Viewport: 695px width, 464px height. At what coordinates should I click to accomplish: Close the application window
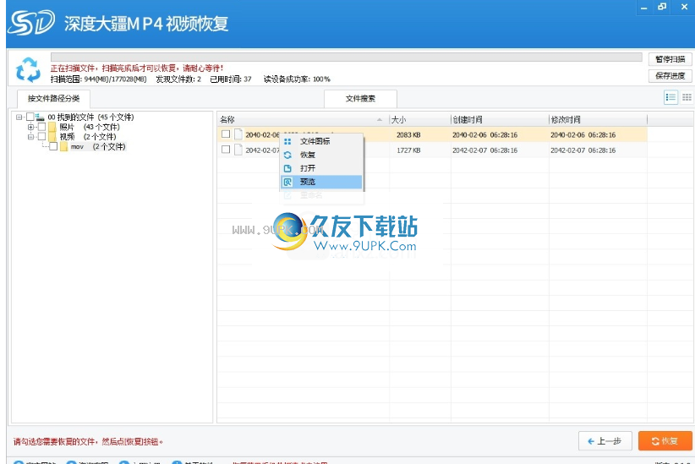(x=684, y=7)
